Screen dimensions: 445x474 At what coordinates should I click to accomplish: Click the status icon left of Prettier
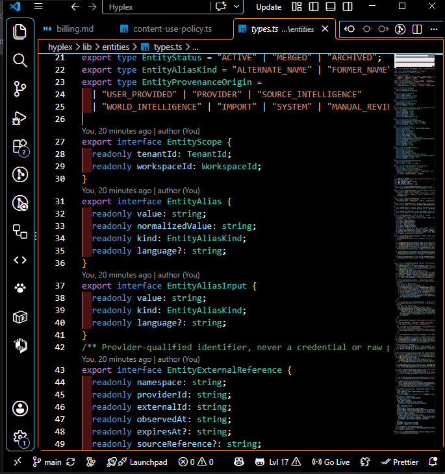click(x=365, y=462)
